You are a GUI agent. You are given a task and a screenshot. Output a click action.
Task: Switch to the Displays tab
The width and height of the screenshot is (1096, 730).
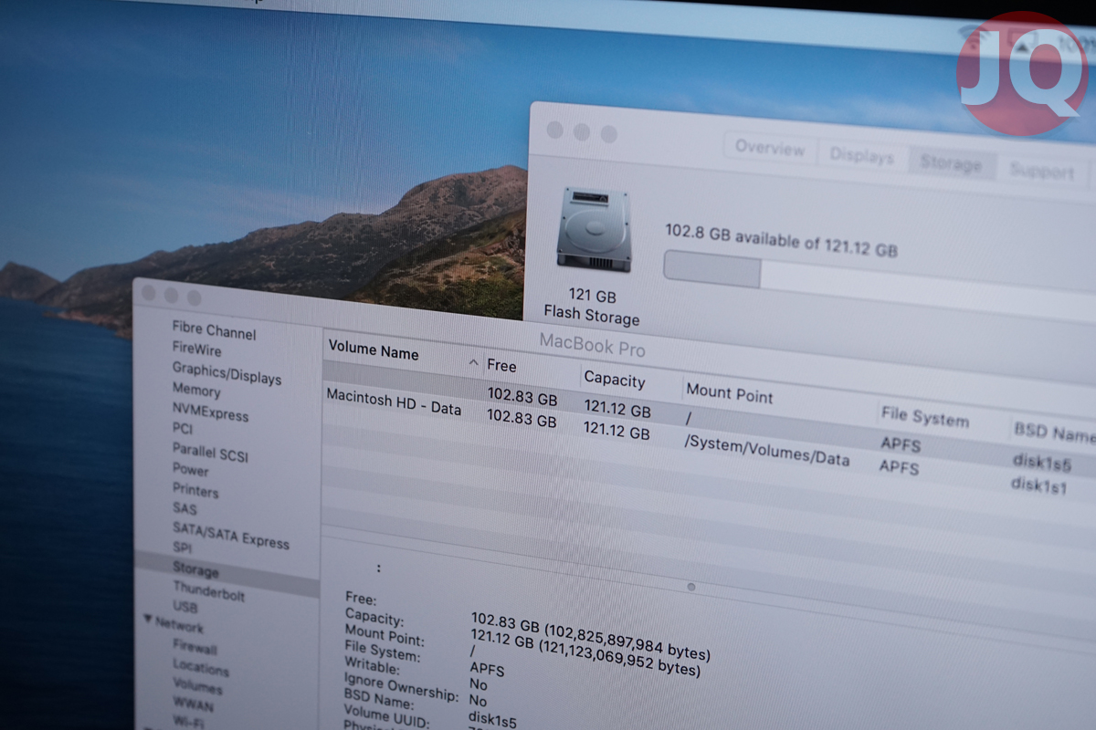(861, 156)
